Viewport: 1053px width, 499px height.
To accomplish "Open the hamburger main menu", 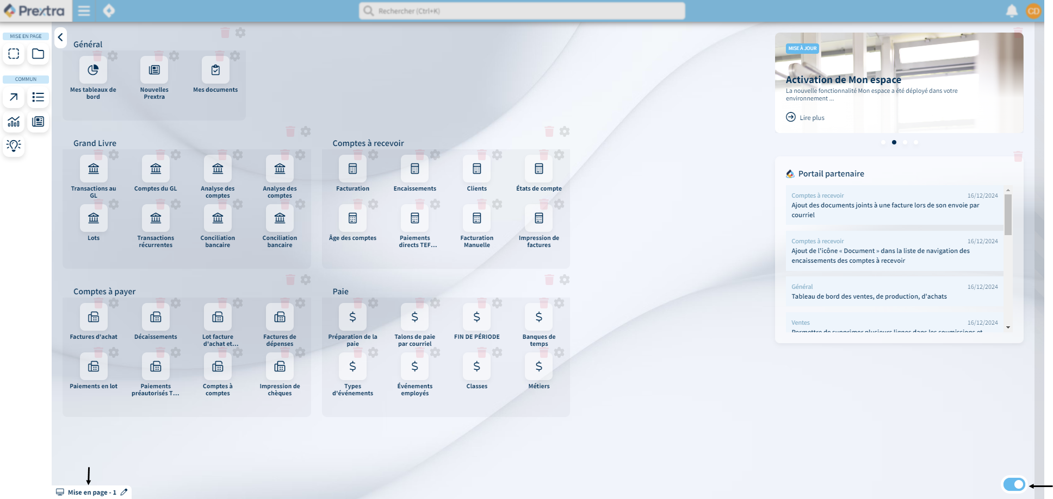I will point(84,11).
